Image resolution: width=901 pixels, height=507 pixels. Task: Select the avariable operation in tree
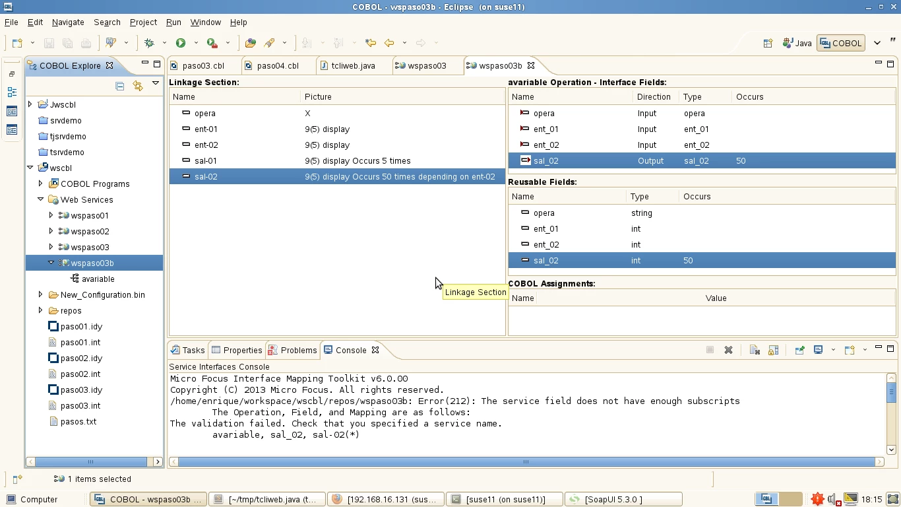(98, 279)
